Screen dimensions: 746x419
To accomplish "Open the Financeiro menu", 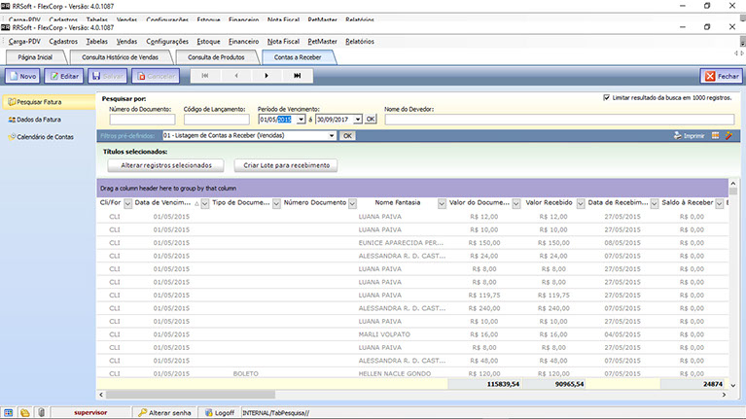I will (x=243, y=42).
